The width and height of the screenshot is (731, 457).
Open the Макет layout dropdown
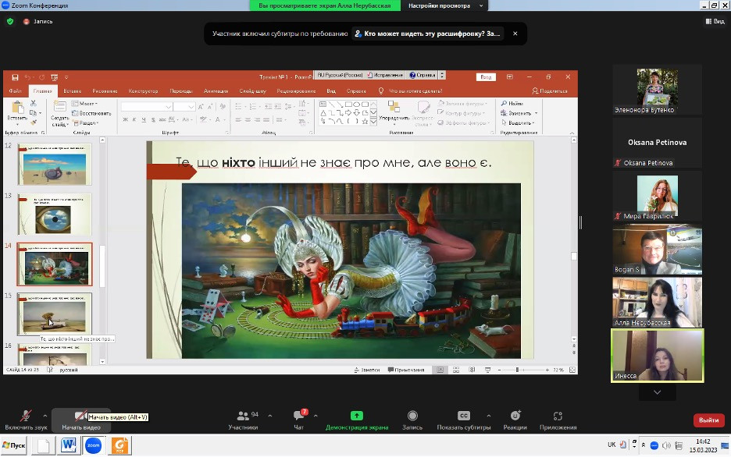point(84,103)
